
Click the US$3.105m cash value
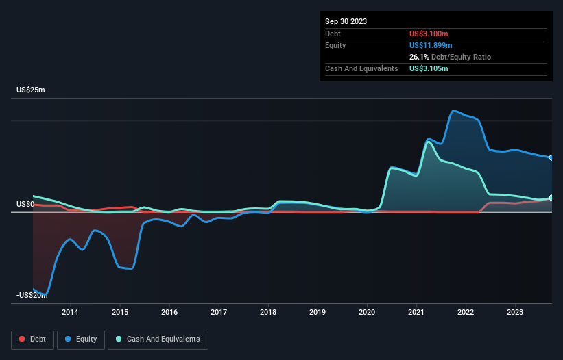tap(429, 68)
